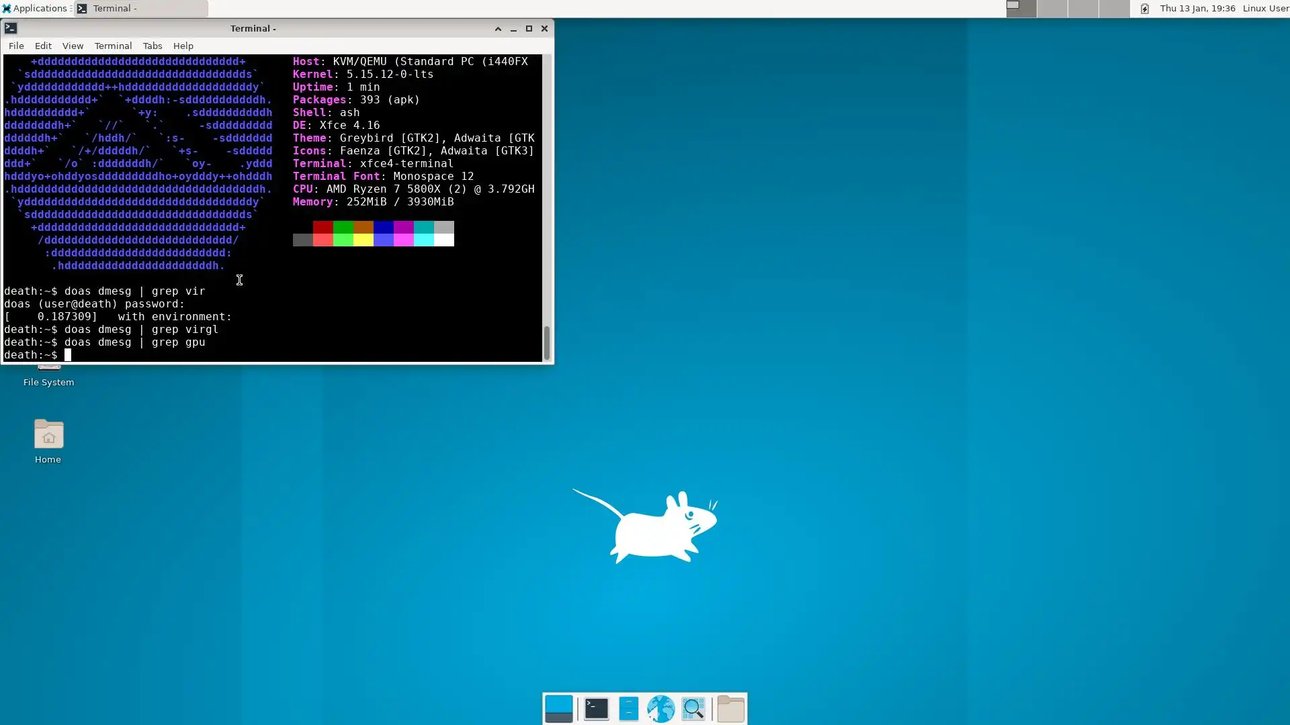
Task: Launch File Manager from the dock
Action: (628, 709)
